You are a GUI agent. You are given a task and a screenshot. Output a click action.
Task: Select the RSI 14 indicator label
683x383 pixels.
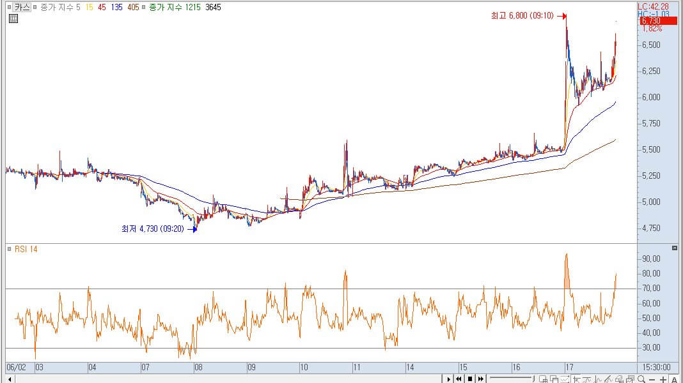[26, 249]
